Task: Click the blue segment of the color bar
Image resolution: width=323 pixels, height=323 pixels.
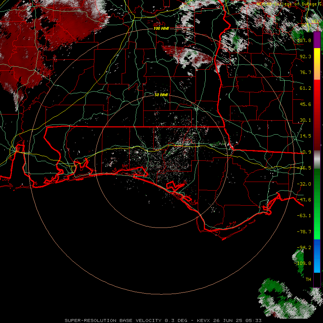Action: click(317, 256)
